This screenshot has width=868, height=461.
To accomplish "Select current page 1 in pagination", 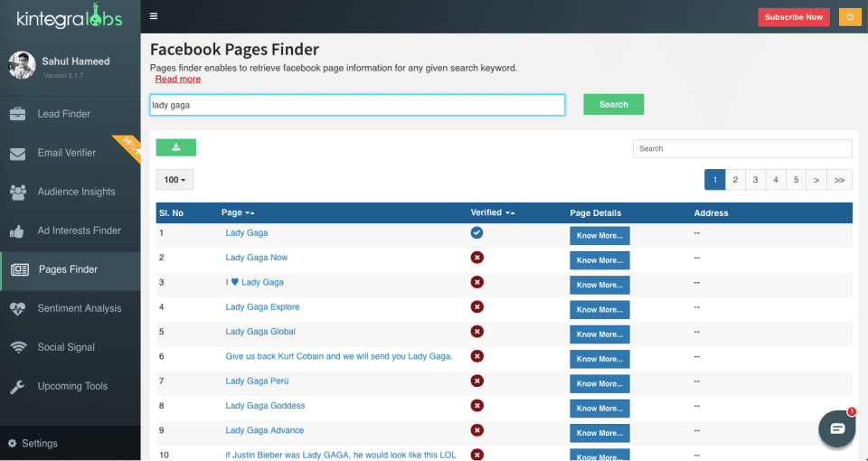I will tap(714, 180).
